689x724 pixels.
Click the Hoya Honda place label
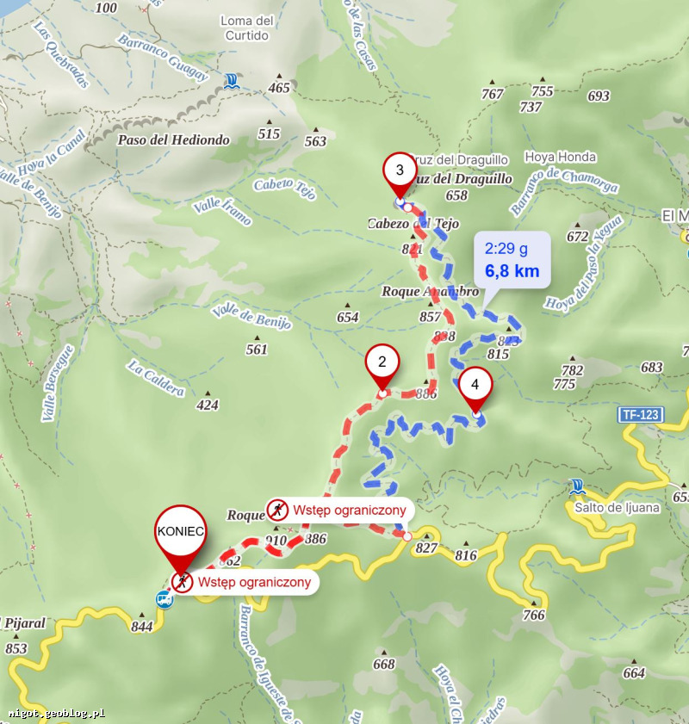click(x=560, y=157)
